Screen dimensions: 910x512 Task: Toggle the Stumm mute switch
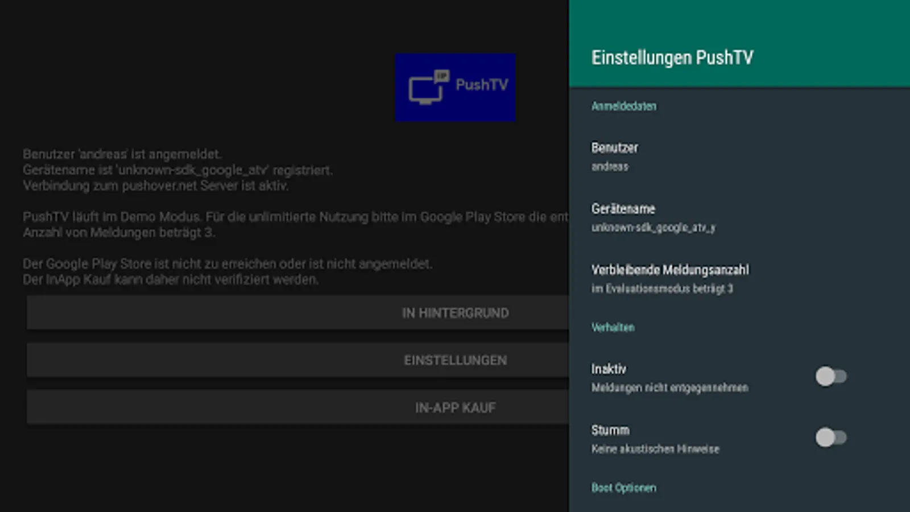[831, 437]
